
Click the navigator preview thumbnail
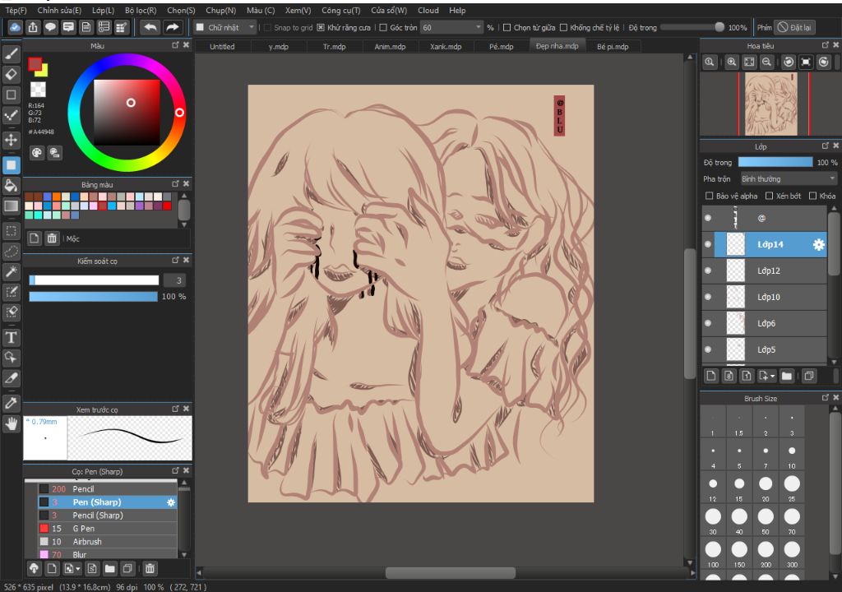tap(771, 104)
